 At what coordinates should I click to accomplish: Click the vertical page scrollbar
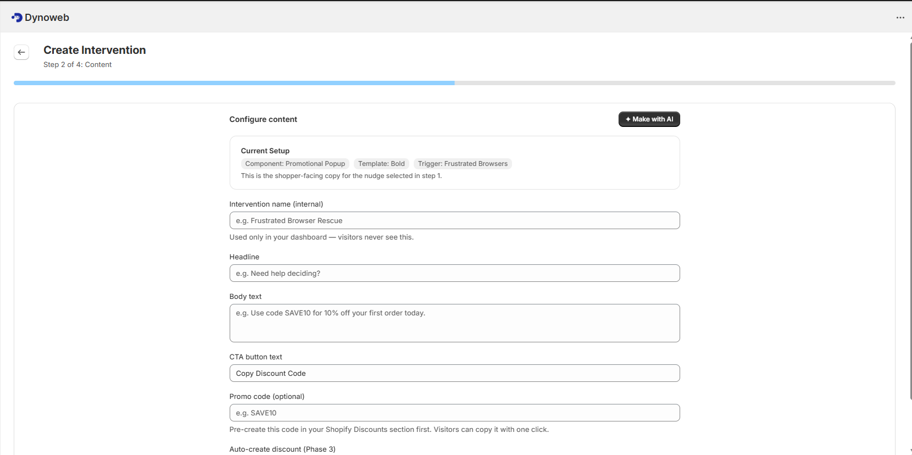click(x=910, y=220)
